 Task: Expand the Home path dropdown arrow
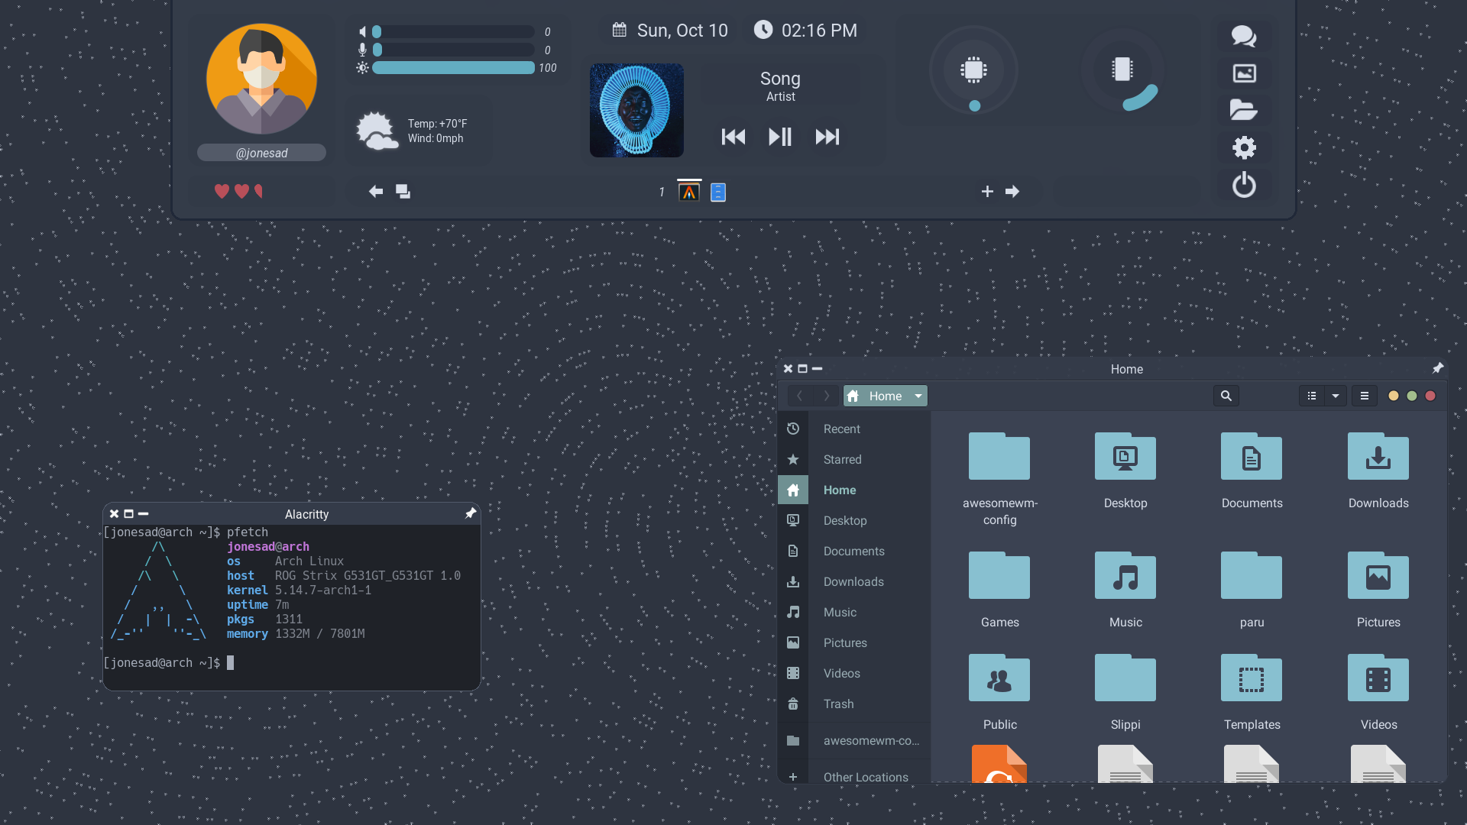pos(918,396)
